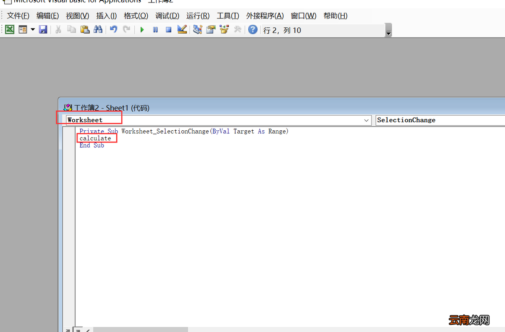Open the 工具(T) menu
505x332 pixels.
click(x=228, y=16)
